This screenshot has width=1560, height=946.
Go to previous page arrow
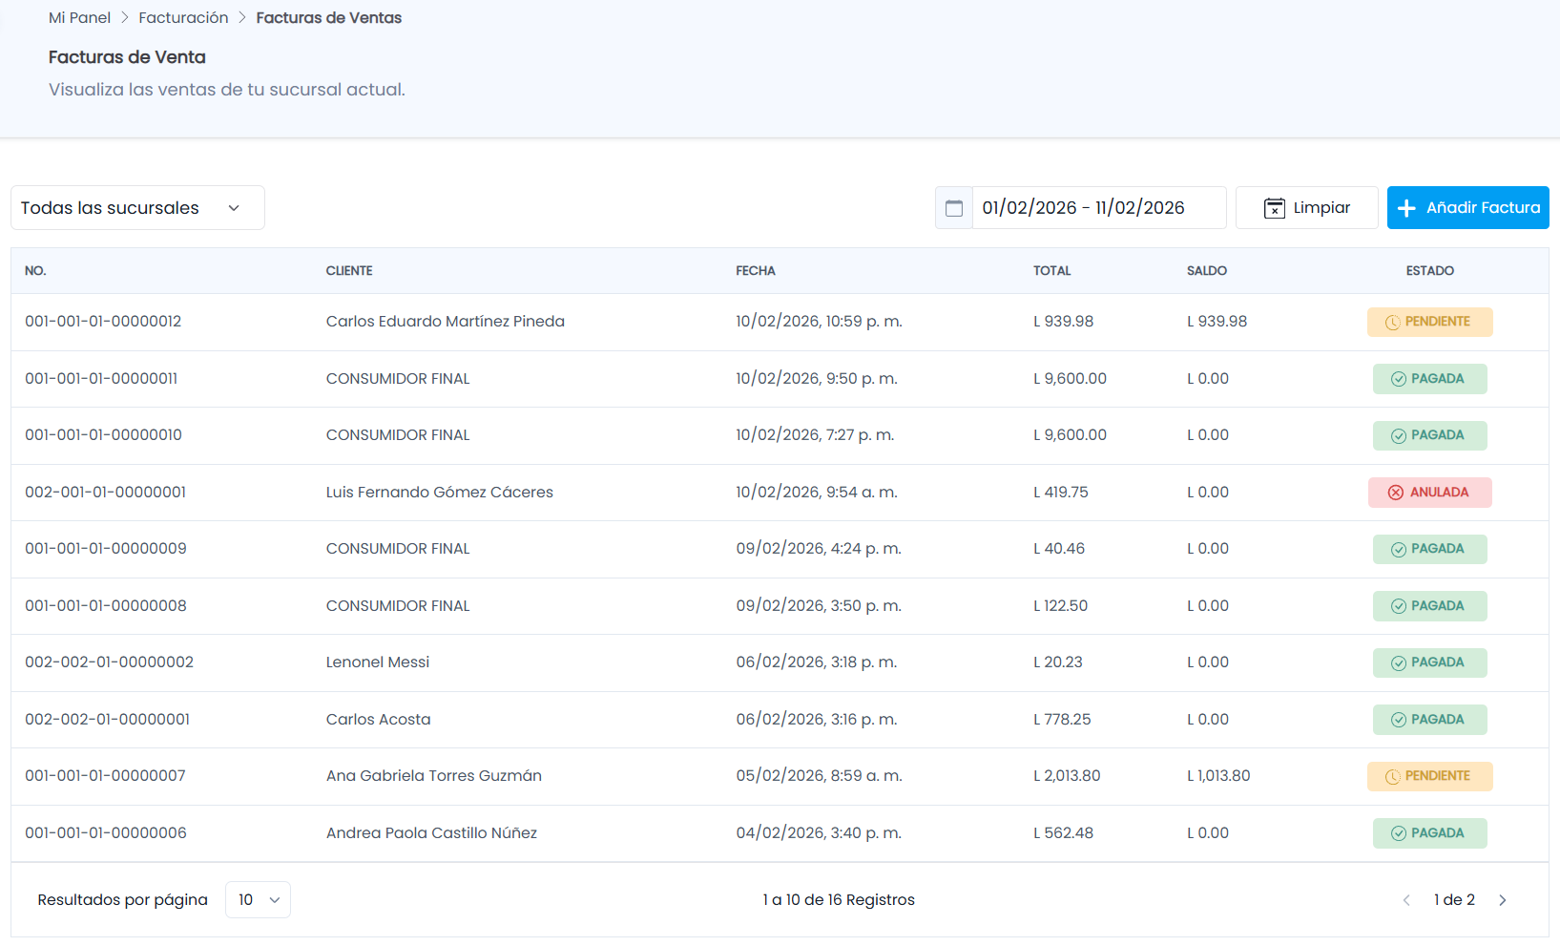click(x=1406, y=900)
